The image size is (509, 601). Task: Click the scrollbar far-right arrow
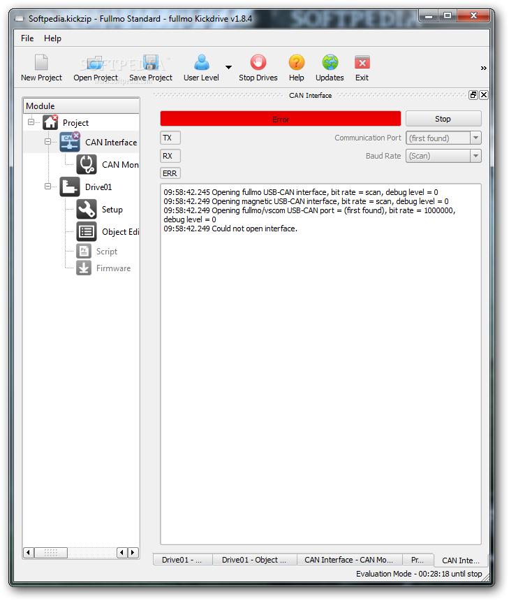[x=133, y=552]
